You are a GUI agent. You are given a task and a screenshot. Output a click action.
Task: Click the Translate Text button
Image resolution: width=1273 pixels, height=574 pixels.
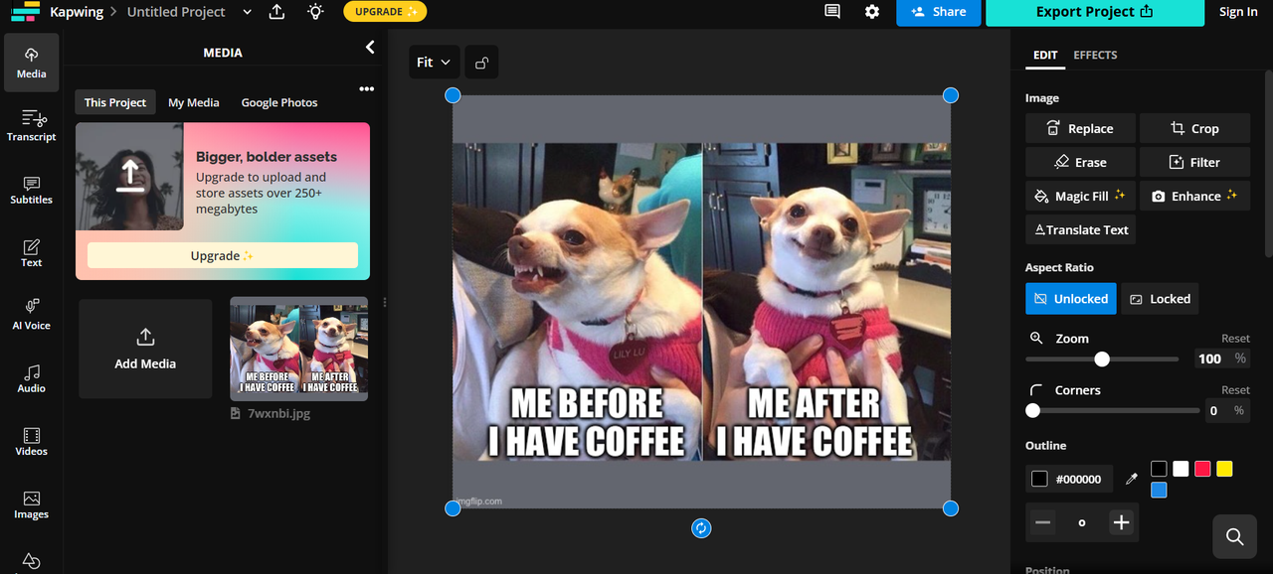tap(1080, 230)
